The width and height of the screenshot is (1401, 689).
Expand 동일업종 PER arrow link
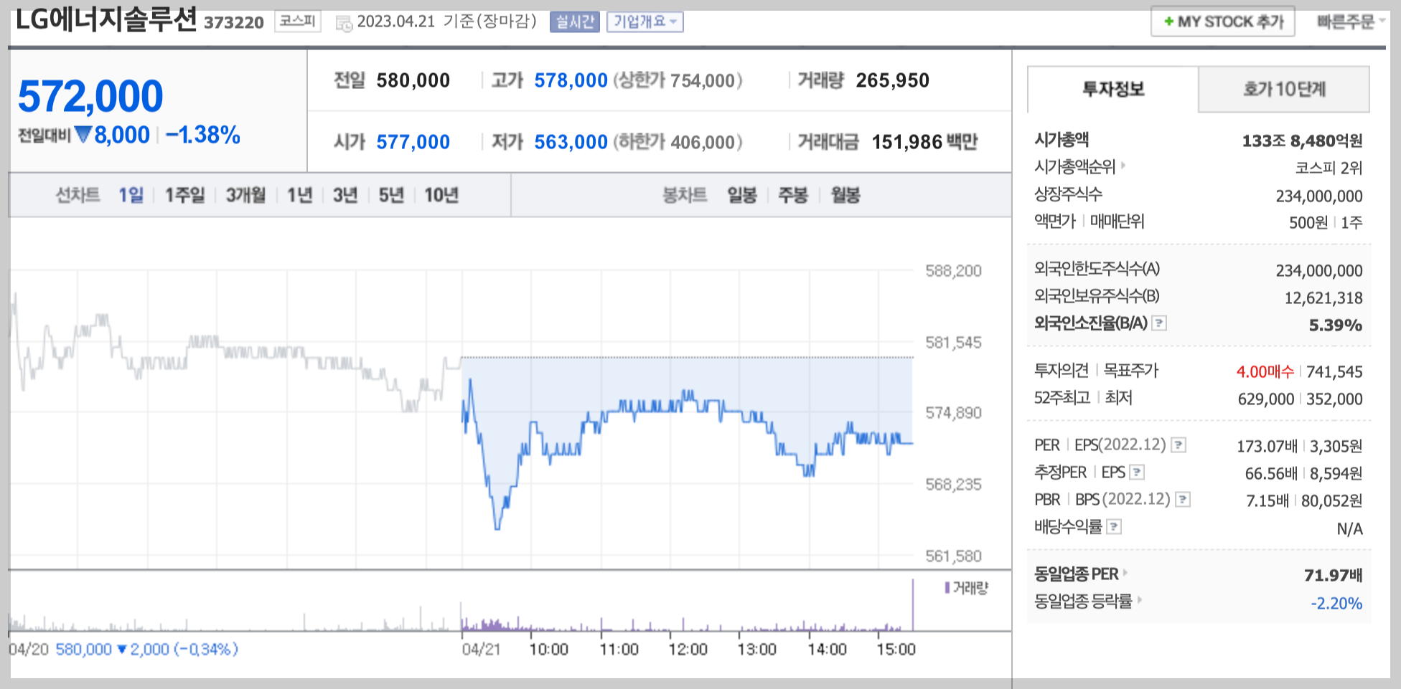tap(1125, 573)
